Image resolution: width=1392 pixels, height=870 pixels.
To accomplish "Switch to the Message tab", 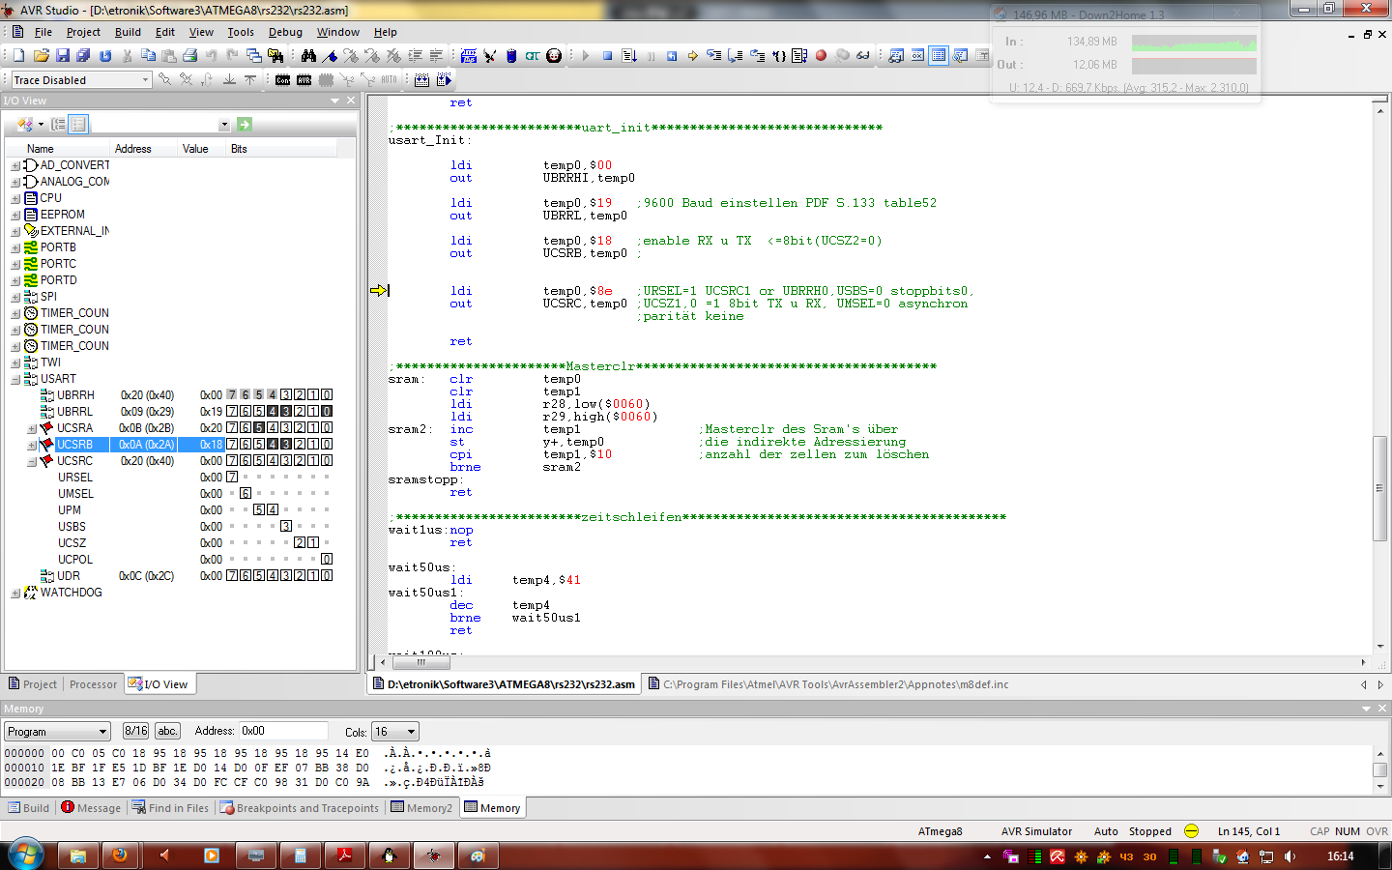I will pos(91,808).
